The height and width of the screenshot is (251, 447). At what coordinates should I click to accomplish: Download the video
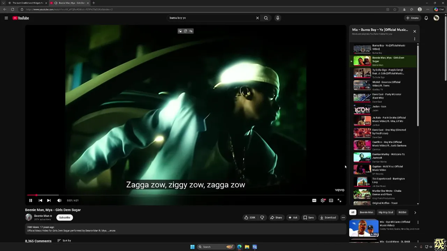(x=328, y=218)
